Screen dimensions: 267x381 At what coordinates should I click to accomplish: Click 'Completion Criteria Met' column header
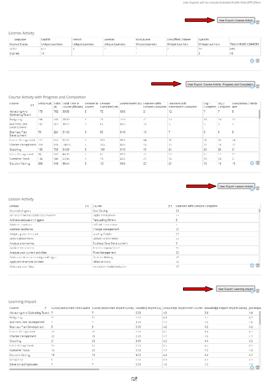coord(245,105)
